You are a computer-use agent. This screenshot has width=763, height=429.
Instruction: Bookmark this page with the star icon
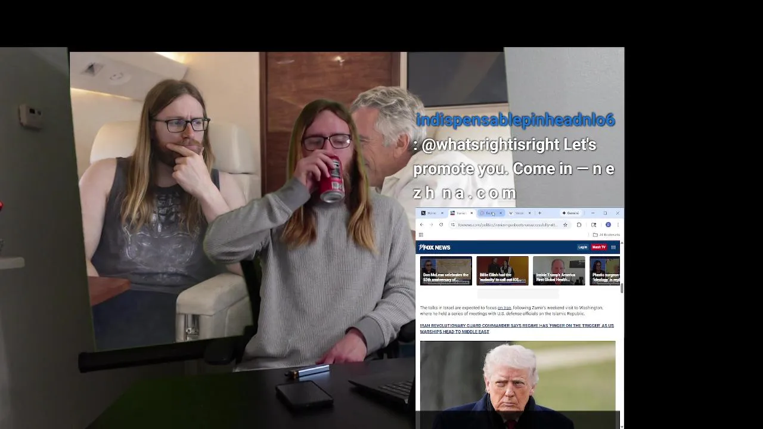tap(565, 225)
